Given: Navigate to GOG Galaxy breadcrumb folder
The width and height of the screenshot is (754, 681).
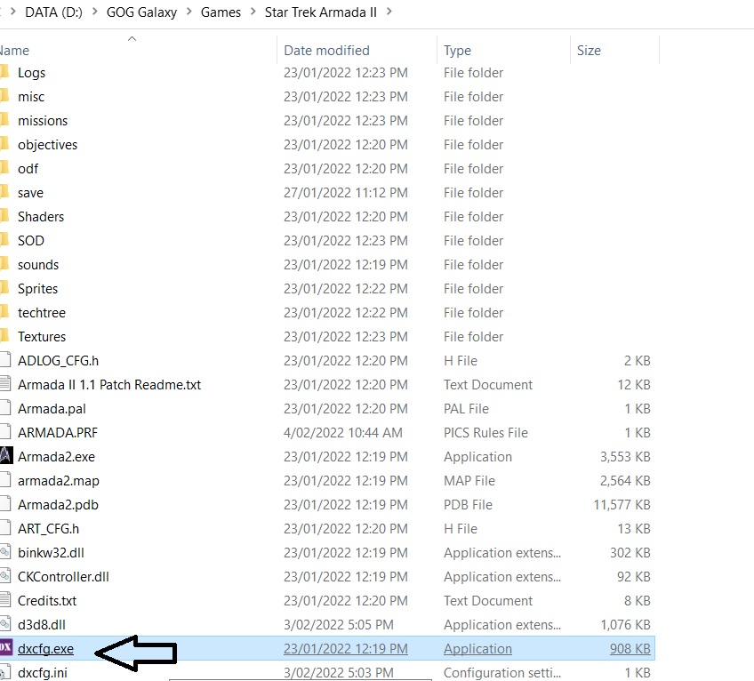Looking at the screenshot, I should pos(142,12).
